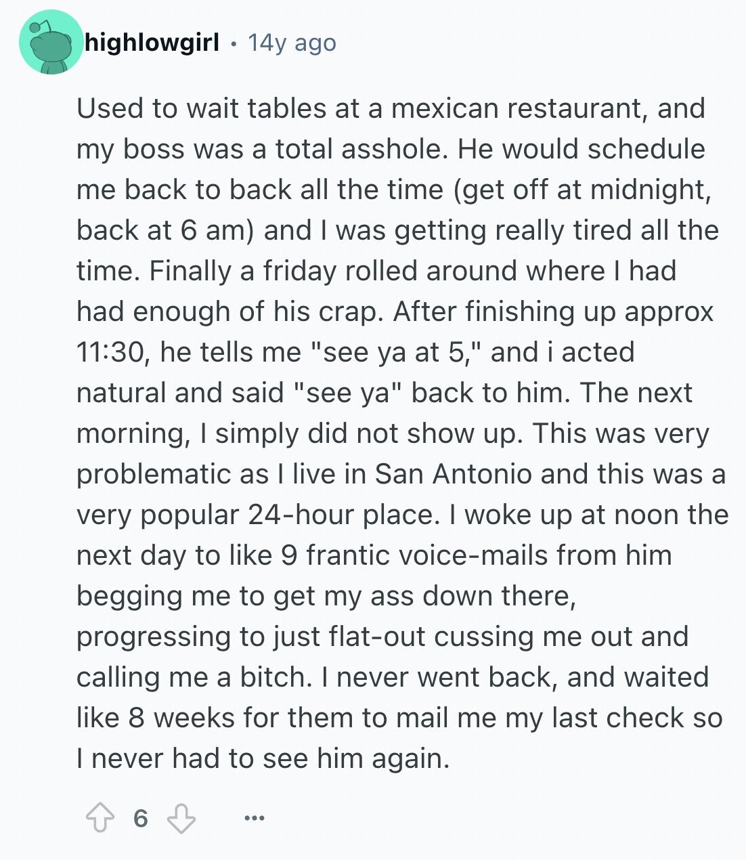Click the vote score number 6
This screenshot has height=860, width=746.
pos(140,819)
